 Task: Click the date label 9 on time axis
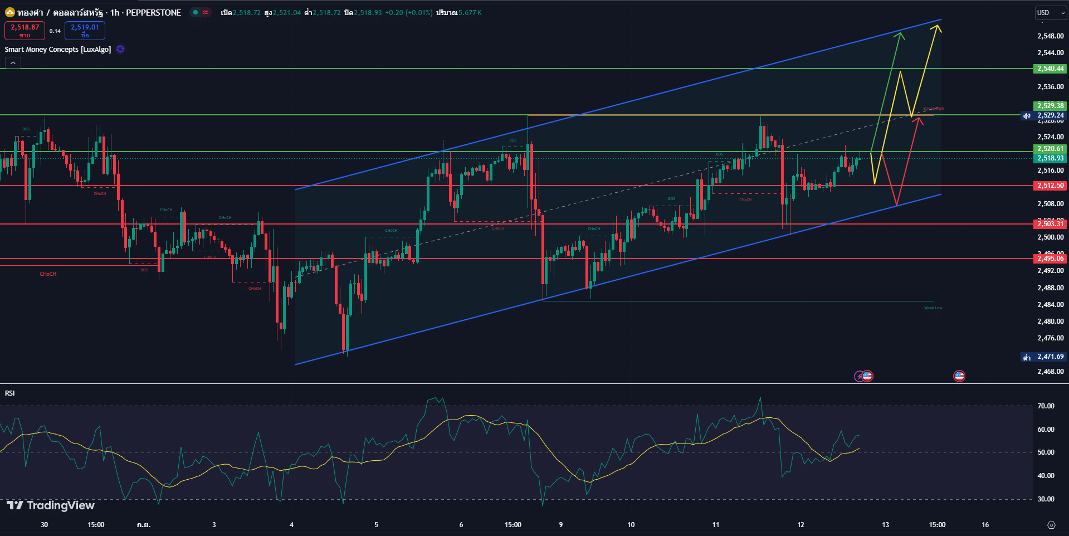(561, 524)
